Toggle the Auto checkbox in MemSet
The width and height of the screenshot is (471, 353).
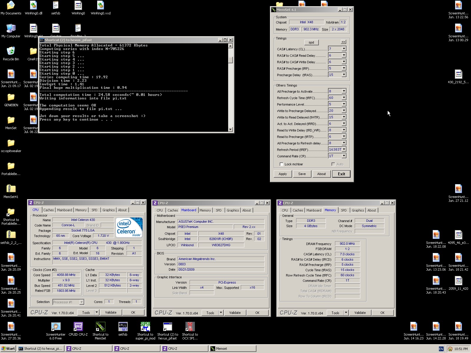(x=333, y=164)
